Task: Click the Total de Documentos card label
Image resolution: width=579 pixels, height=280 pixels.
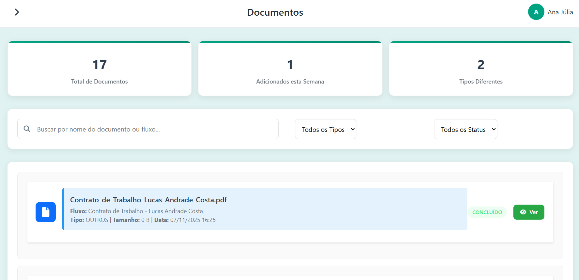Action: (x=100, y=82)
